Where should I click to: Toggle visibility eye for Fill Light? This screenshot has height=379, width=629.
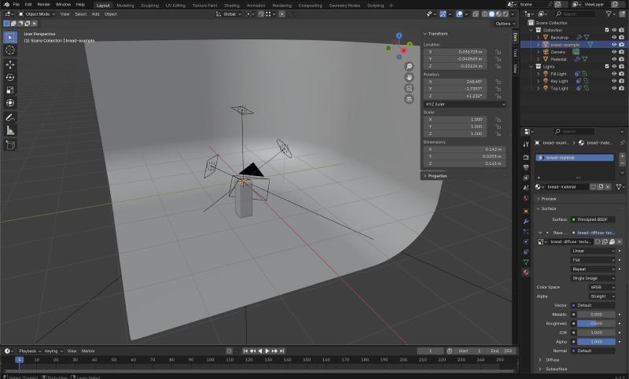(x=614, y=74)
